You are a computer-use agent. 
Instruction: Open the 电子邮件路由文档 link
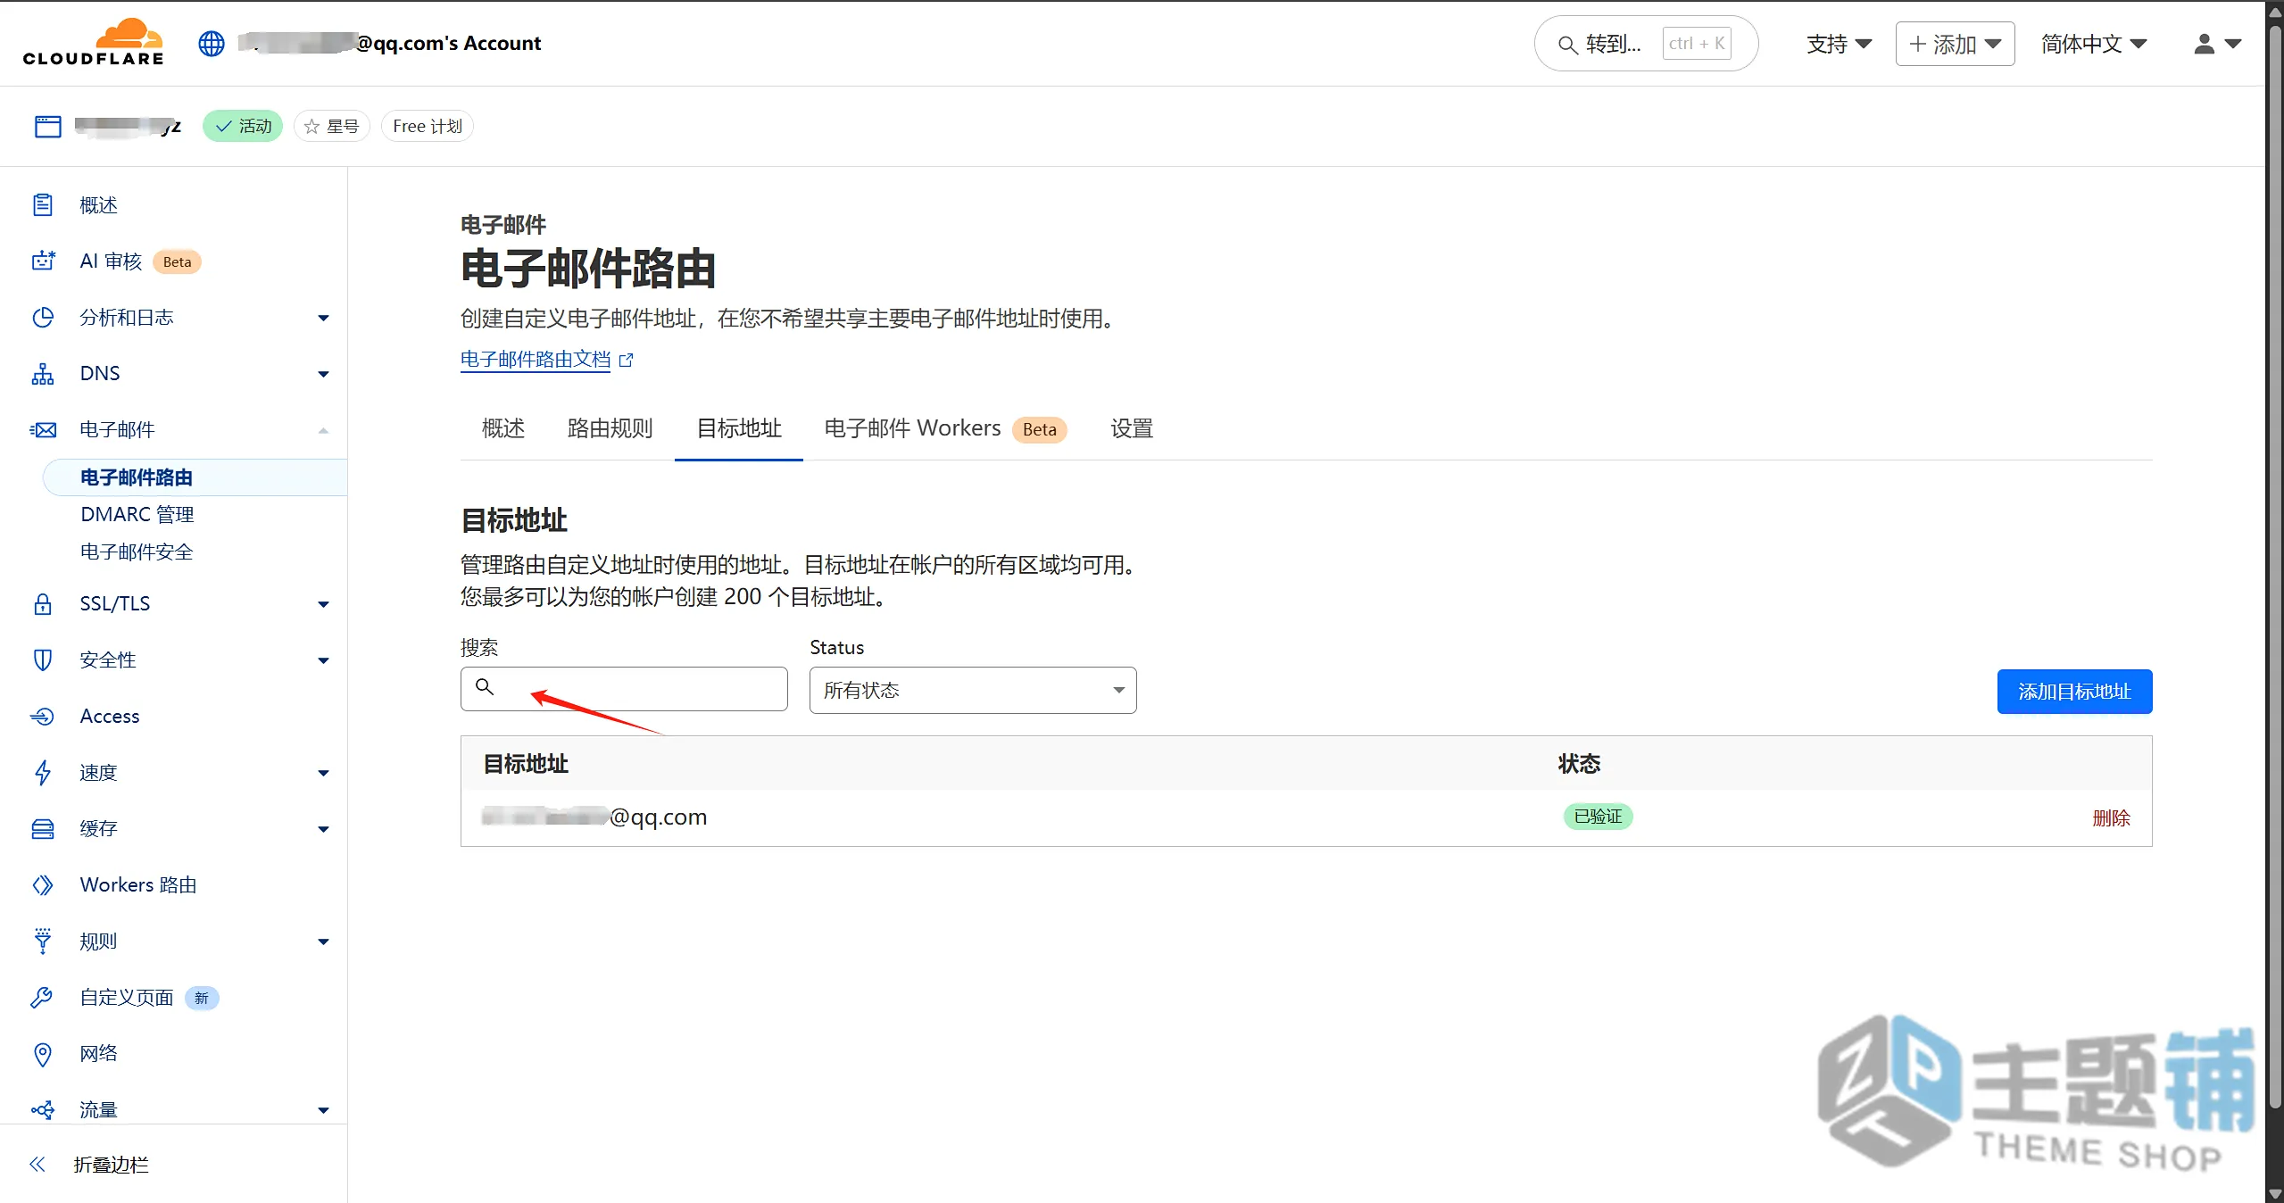(536, 360)
